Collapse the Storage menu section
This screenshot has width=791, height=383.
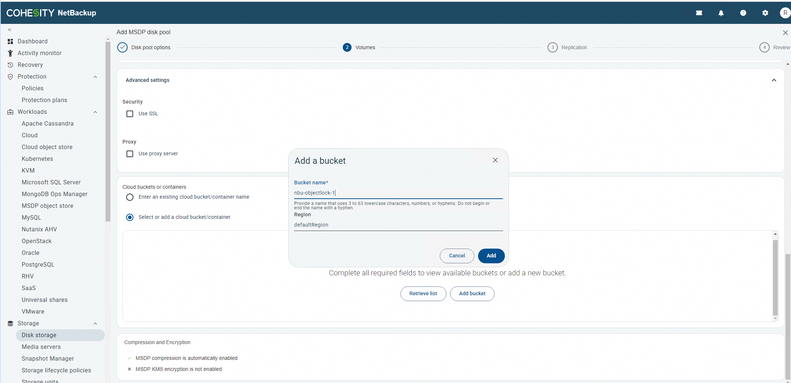[95, 324]
